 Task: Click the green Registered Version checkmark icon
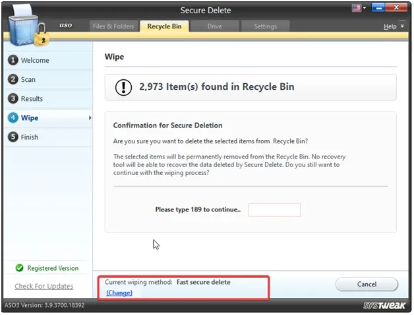(19, 268)
